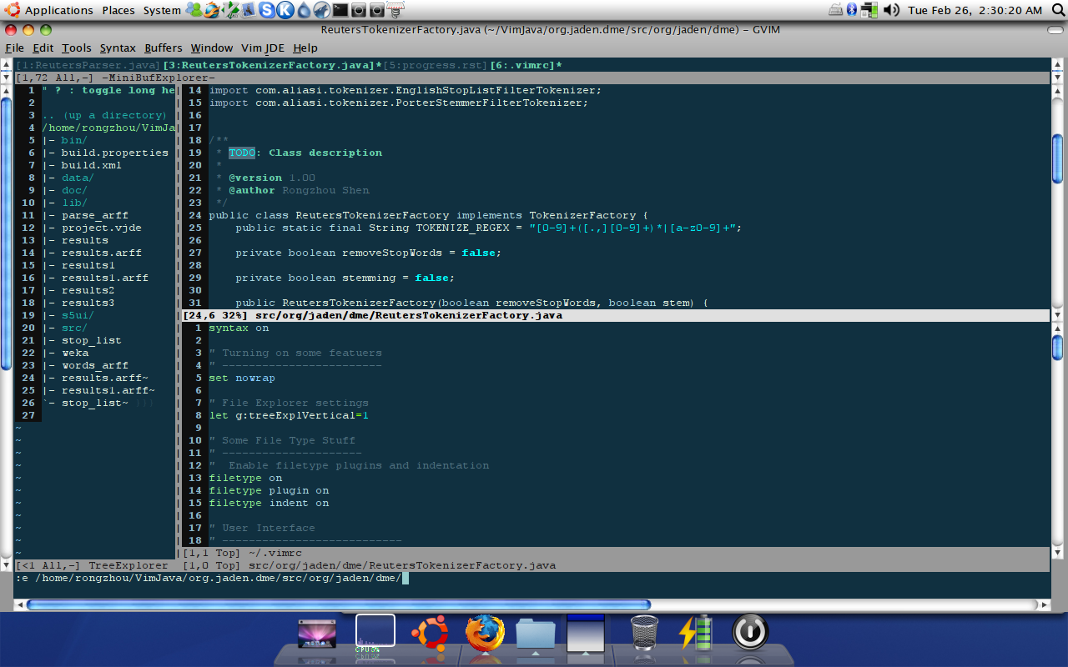Open the volume speaker icon
Image resolution: width=1068 pixels, height=667 pixels.
[x=892, y=10]
